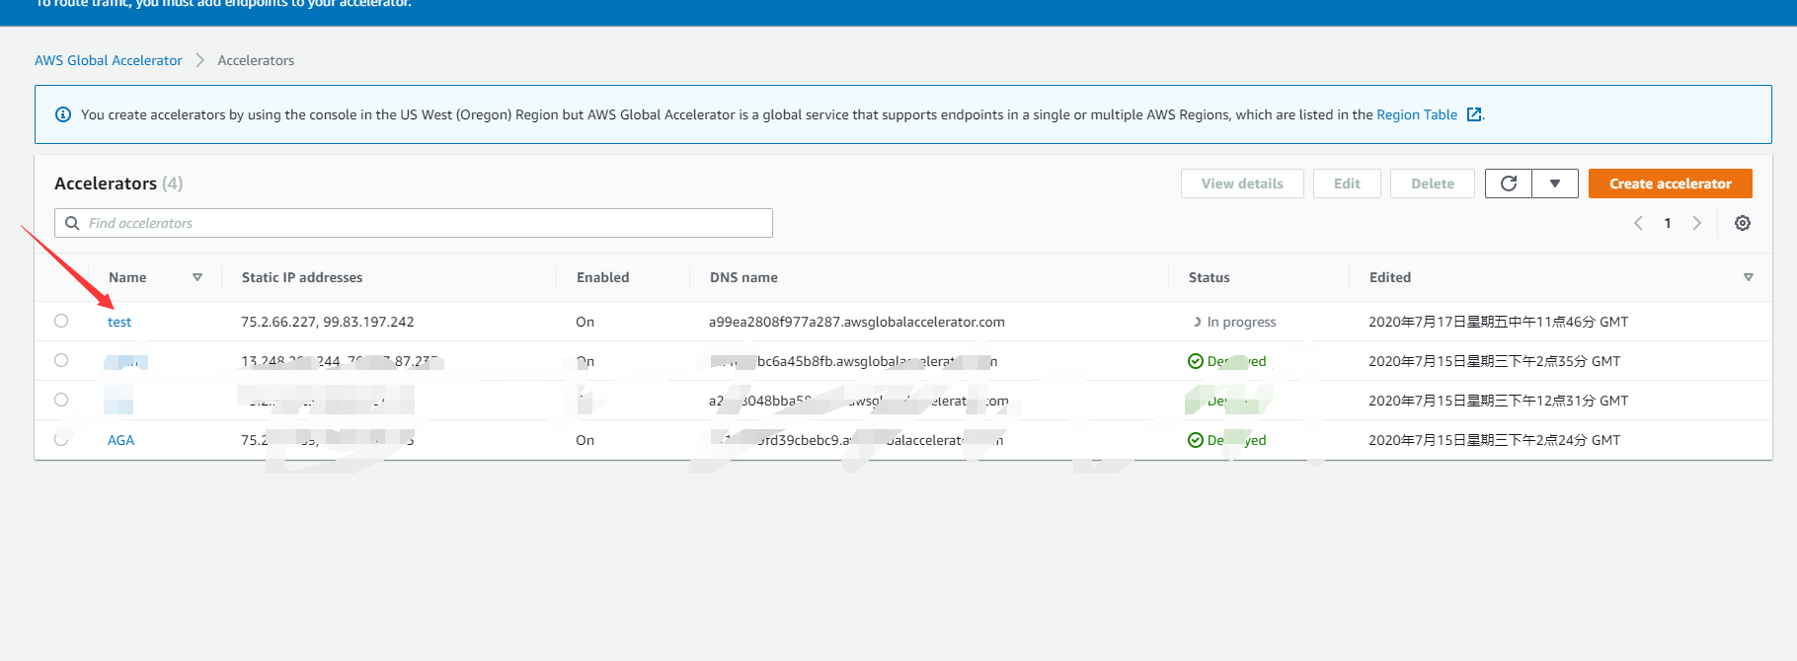Focus the Find accelerators search field

(x=425, y=223)
